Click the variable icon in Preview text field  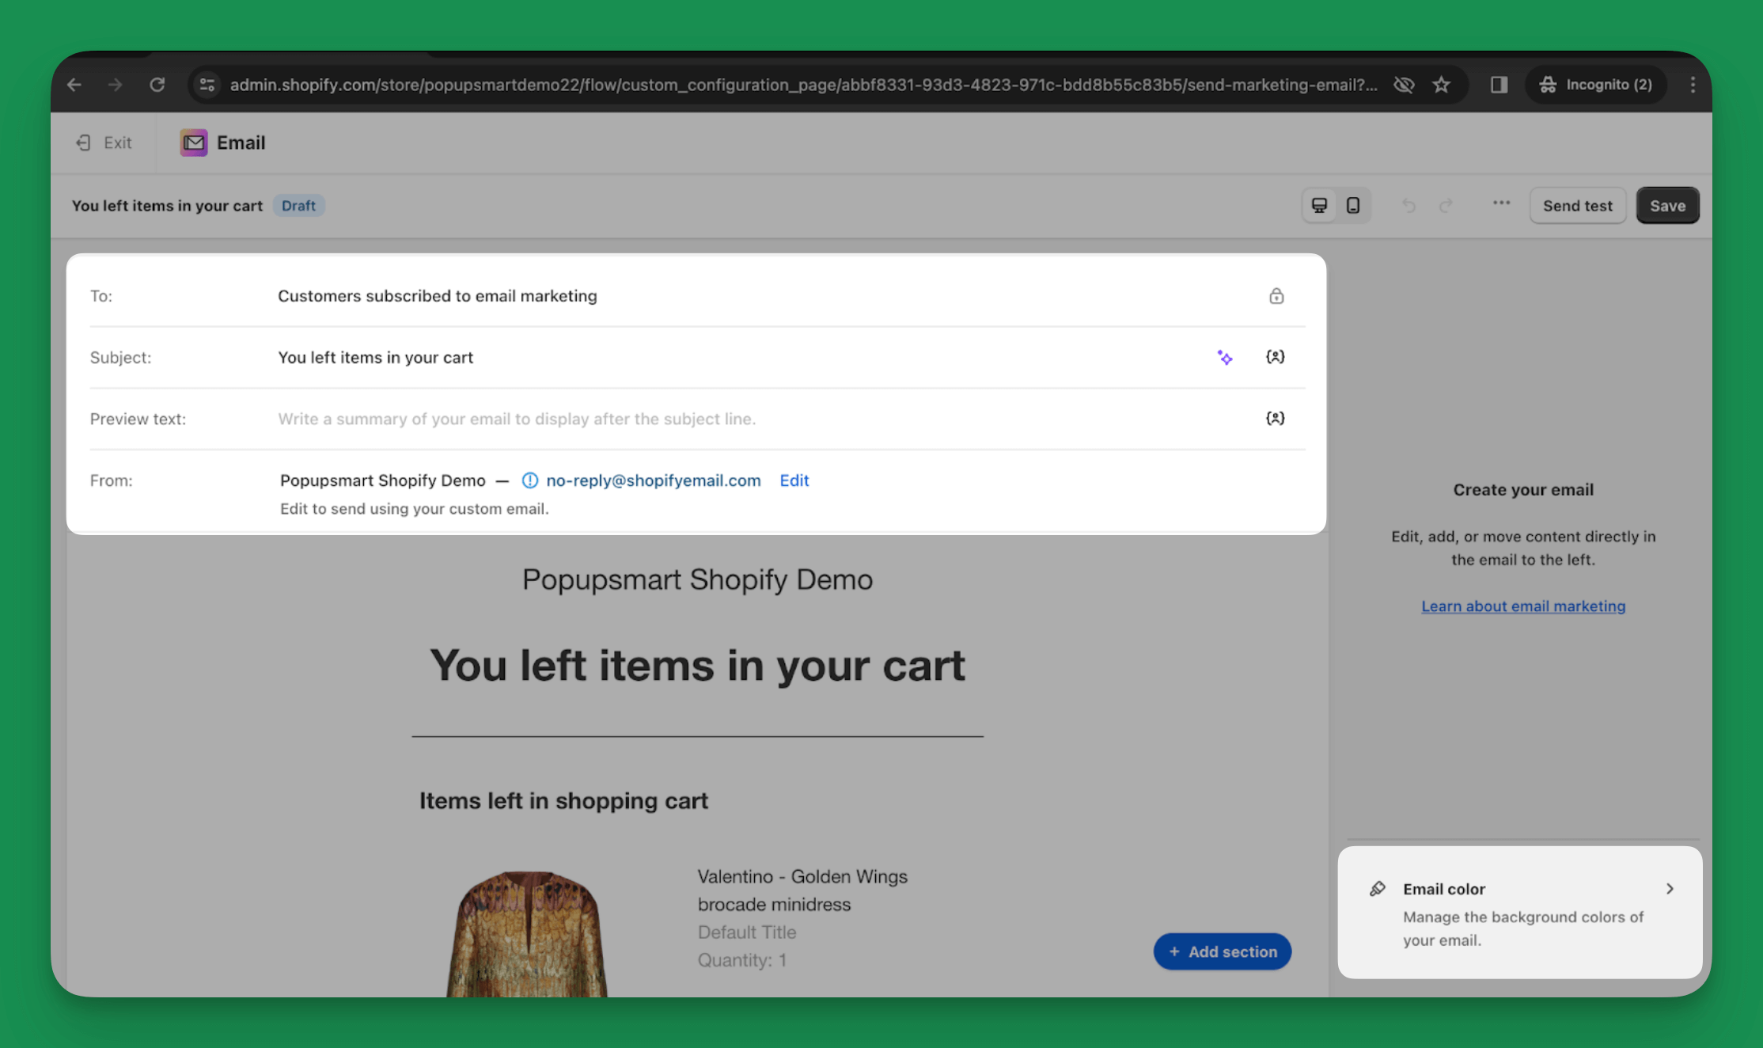[x=1274, y=416]
